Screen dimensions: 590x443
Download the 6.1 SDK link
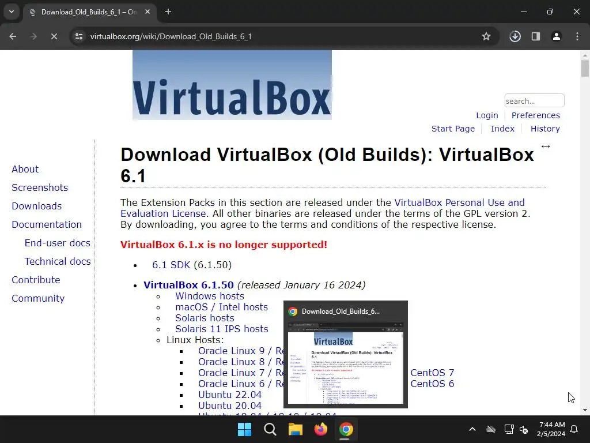pos(171,265)
